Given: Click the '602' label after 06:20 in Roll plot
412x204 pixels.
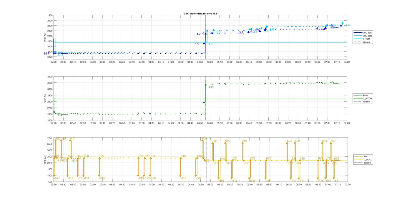Looking at the screenshot, I should coord(297,141).
